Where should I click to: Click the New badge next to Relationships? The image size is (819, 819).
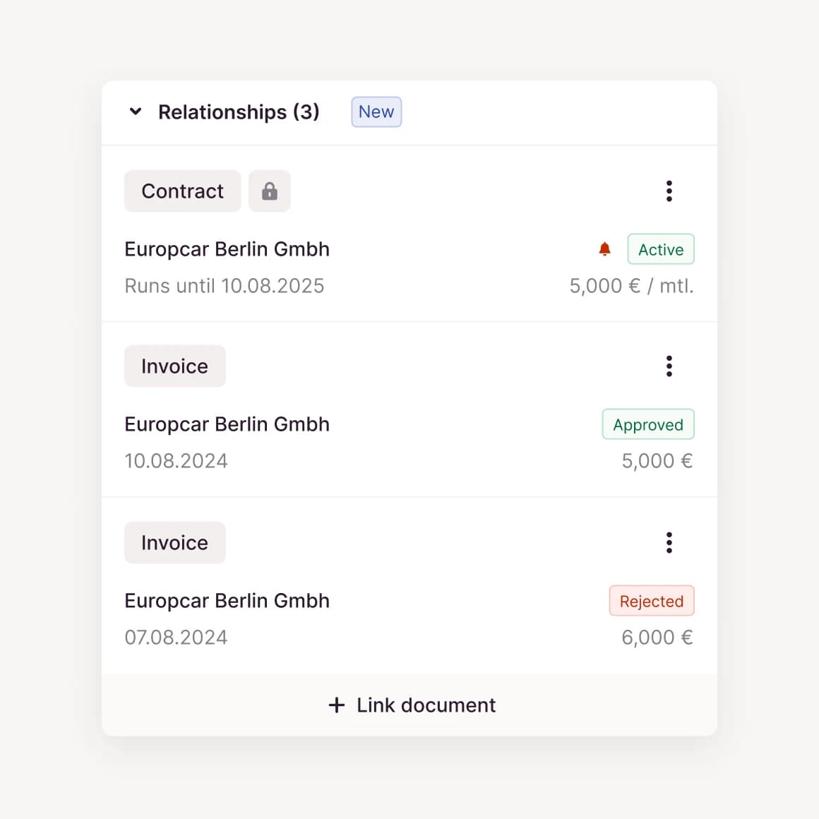pyautogui.click(x=376, y=112)
